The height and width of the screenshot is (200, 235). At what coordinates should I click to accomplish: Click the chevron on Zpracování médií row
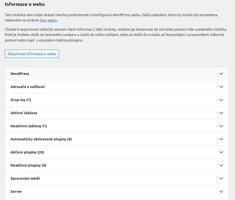click(221, 179)
